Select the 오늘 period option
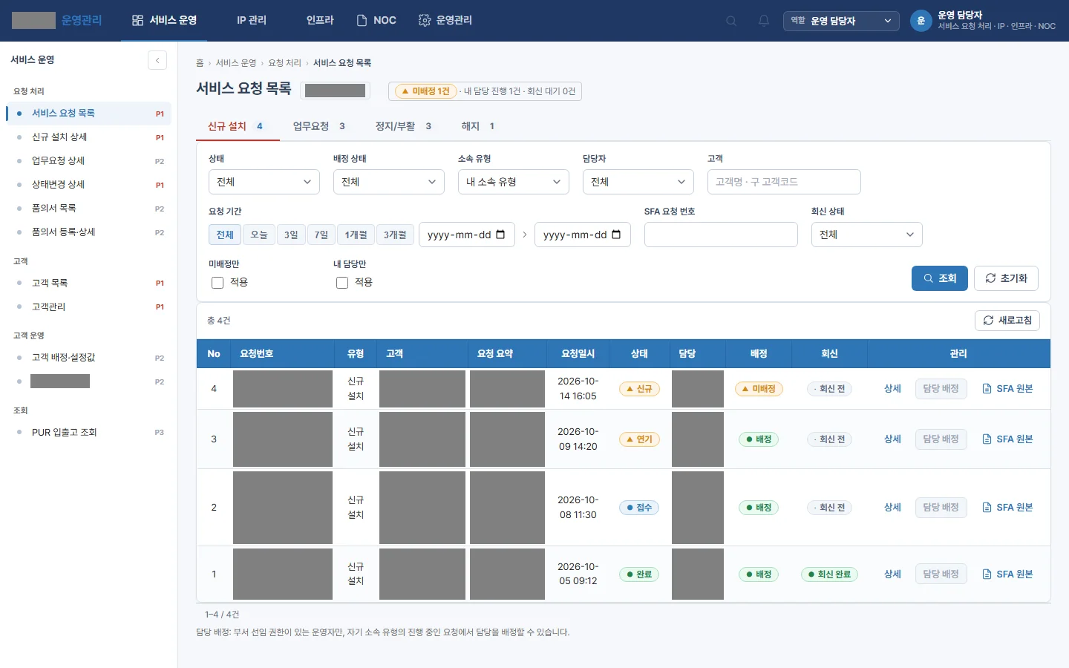The image size is (1069, 668). tap(259, 235)
